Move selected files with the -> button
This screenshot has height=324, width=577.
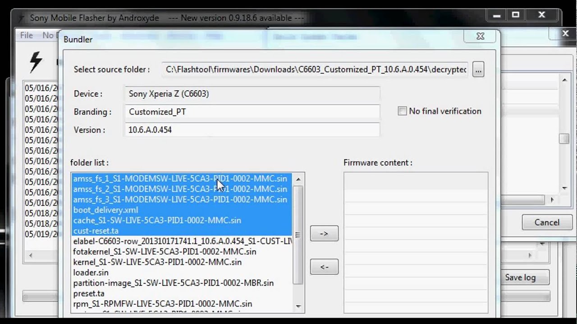[324, 234]
